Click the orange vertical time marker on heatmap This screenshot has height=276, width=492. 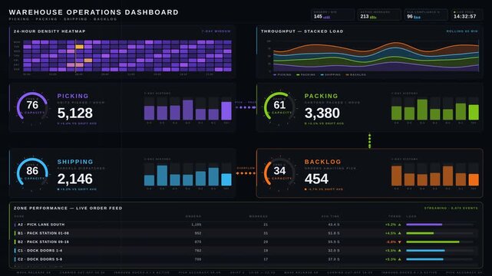coord(75,56)
